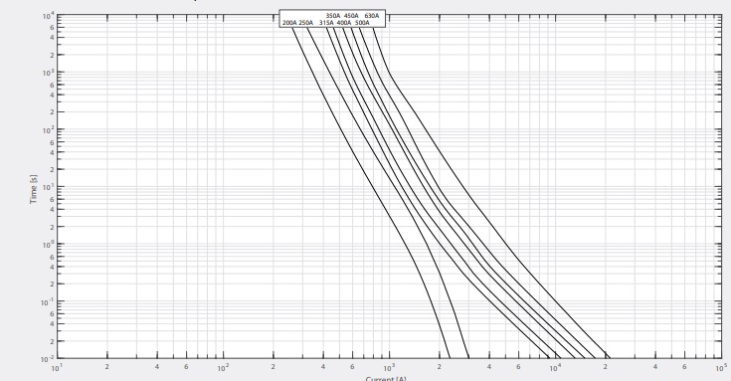Click the 315A fuse rating label
Image resolution: width=731 pixels, height=381 pixels.
pos(326,23)
